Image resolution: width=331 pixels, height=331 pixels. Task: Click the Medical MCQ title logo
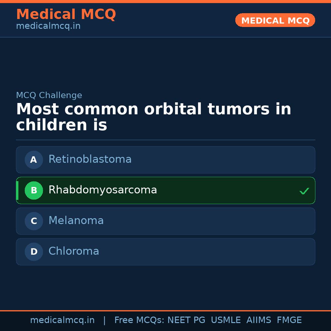pyautogui.click(x=66, y=14)
